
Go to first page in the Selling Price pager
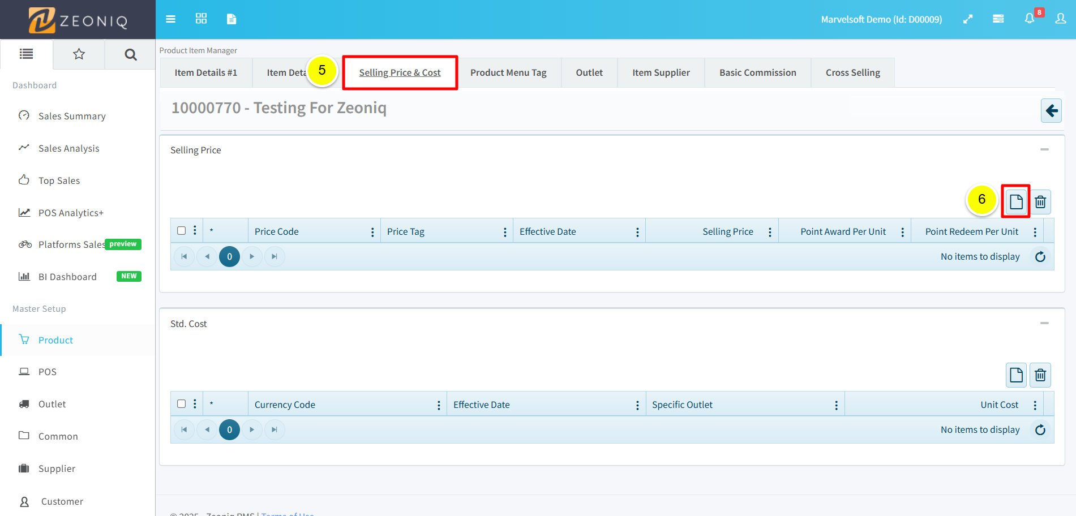(184, 256)
